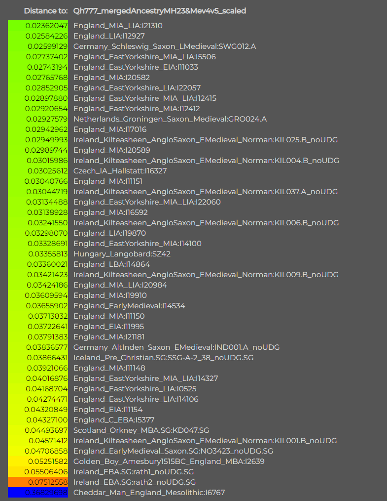Image resolution: width=387 pixels, height=501 pixels.
Task: Click the Distance to: header label
Action: tap(46, 11)
